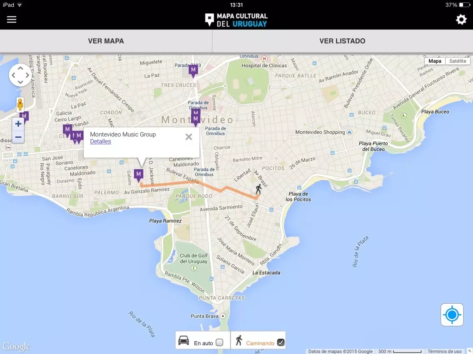Select Satélite map type
473x354 pixels.
click(x=458, y=61)
